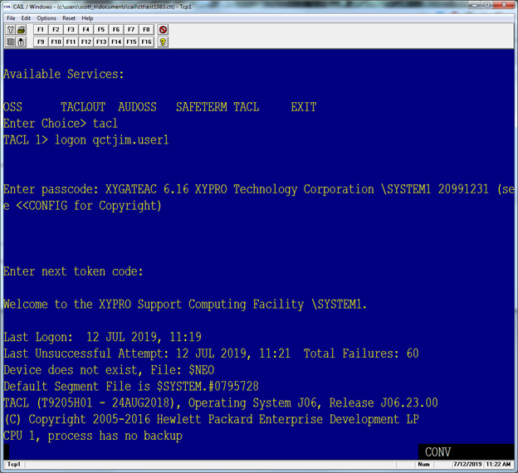Click the Tcp1 session label in status bar
The height and width of the screenshot is (473, 518).
click(14, 465)
